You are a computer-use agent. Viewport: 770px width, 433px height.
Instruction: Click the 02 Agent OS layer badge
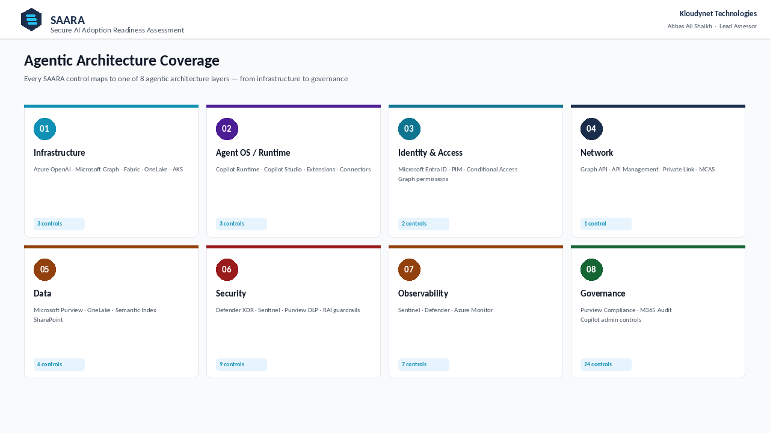[x=227, y=129]
